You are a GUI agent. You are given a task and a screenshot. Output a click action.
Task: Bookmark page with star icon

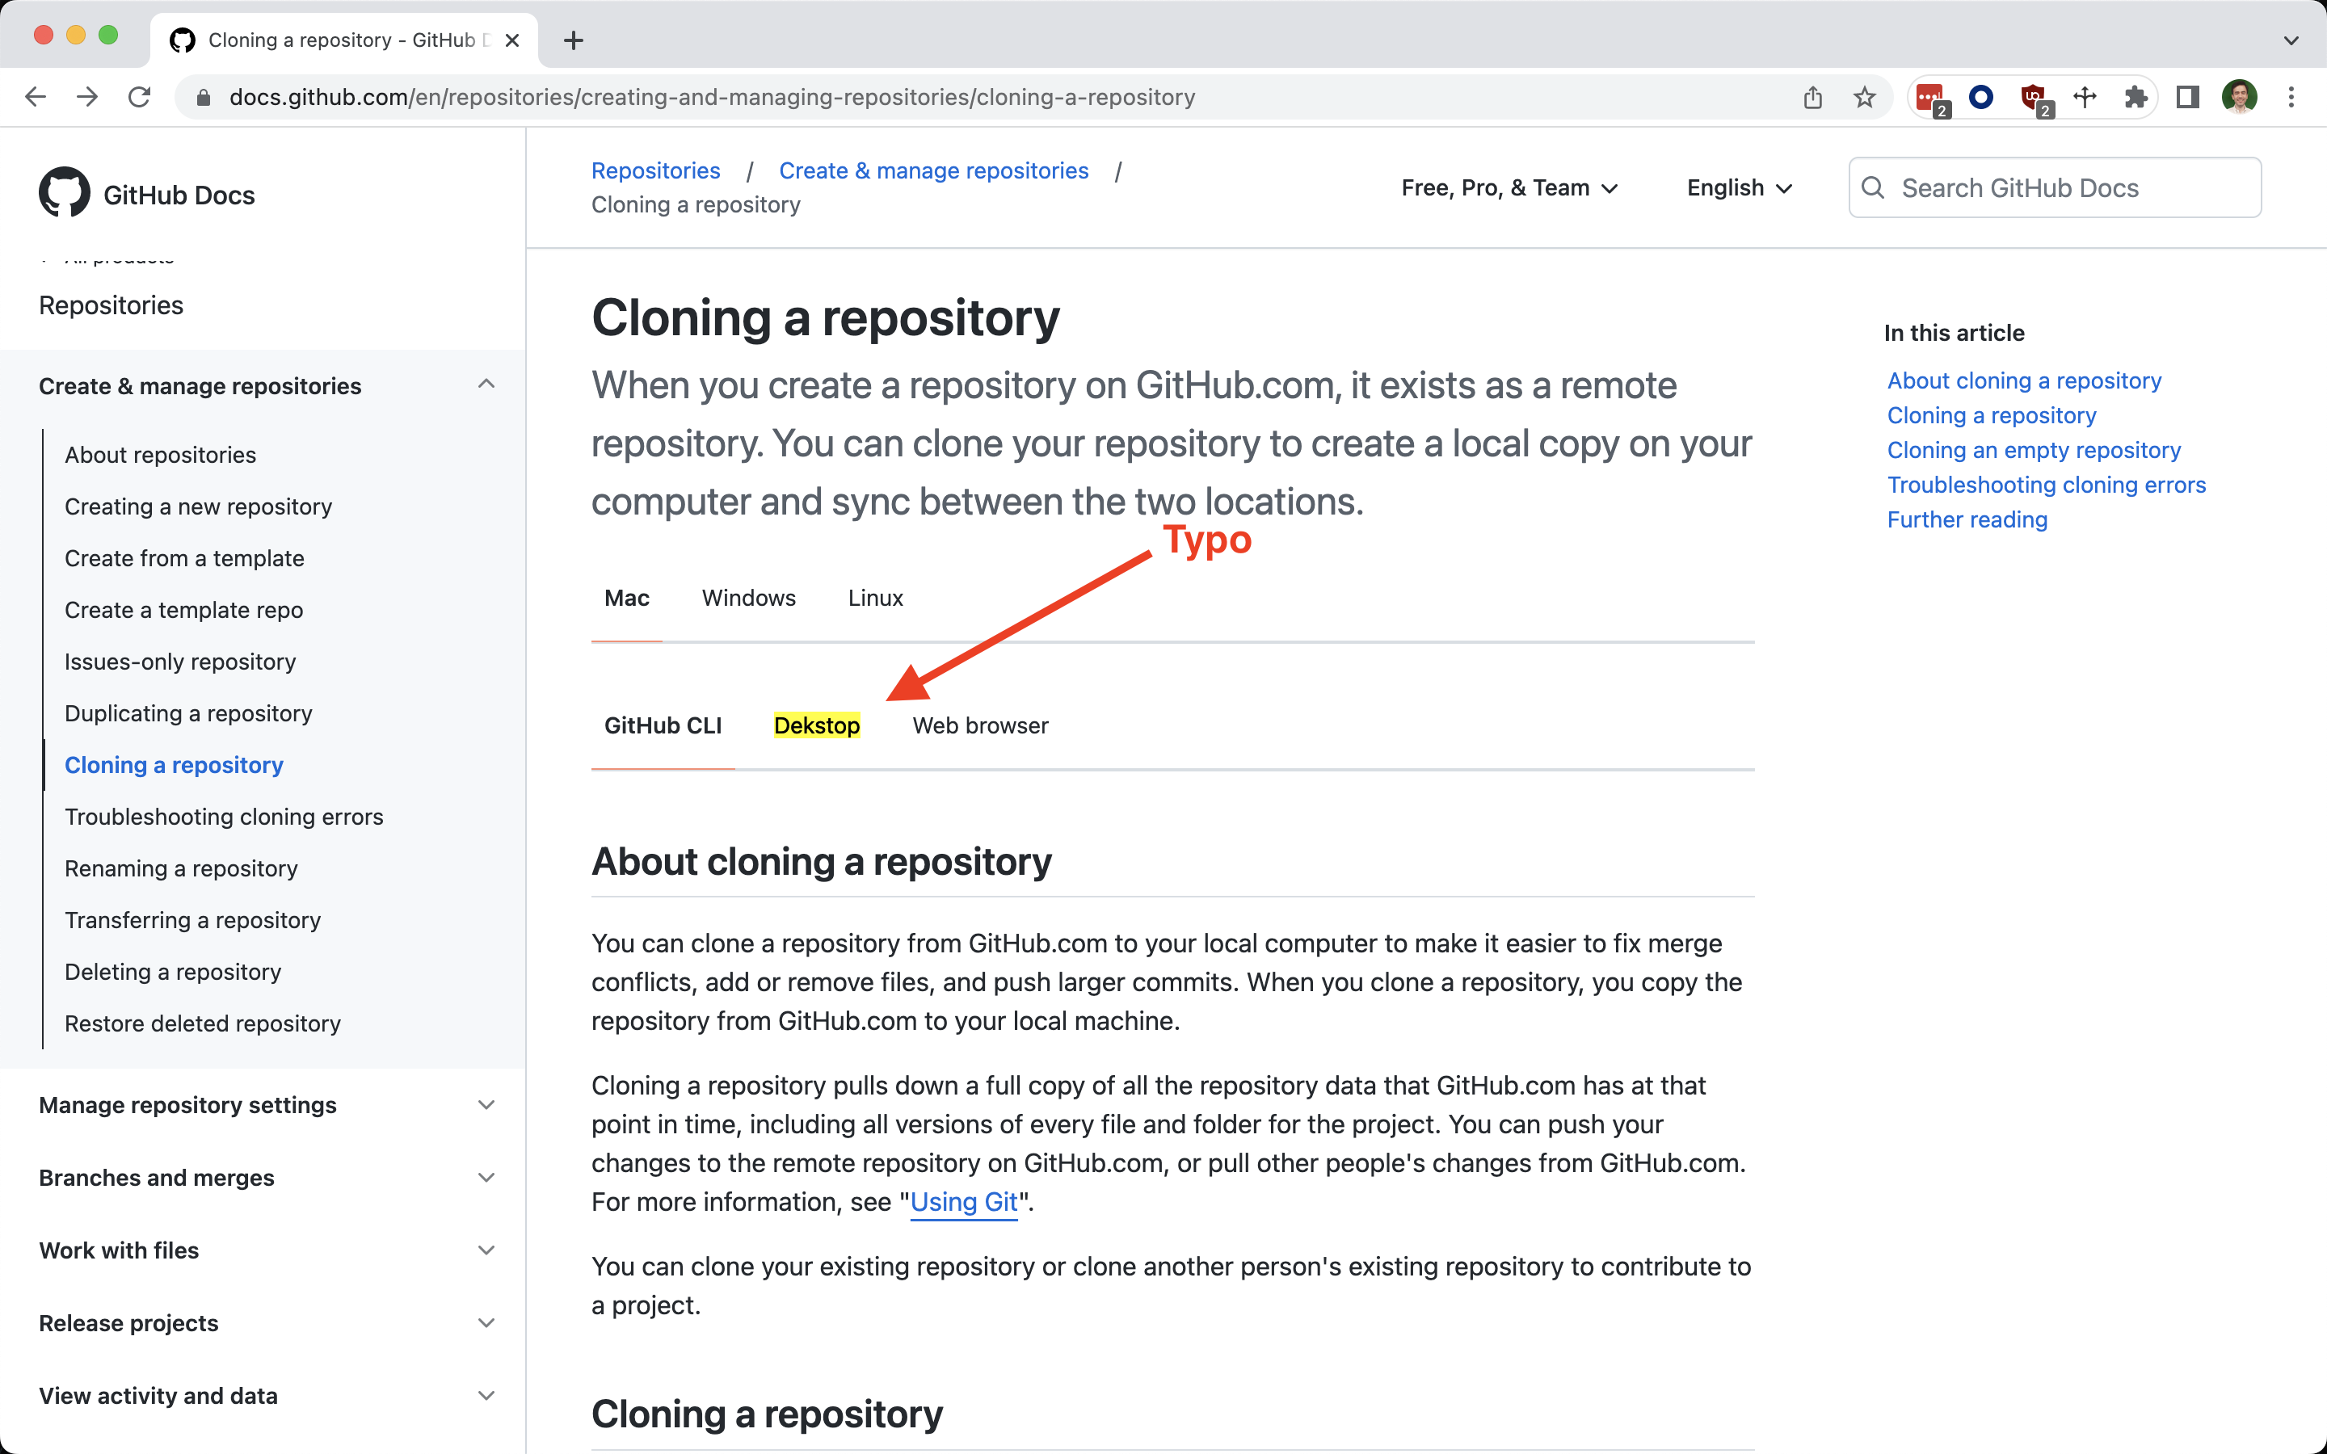pos(1865,97)
